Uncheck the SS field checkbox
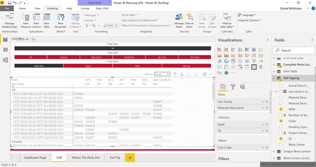 (281, 139)
